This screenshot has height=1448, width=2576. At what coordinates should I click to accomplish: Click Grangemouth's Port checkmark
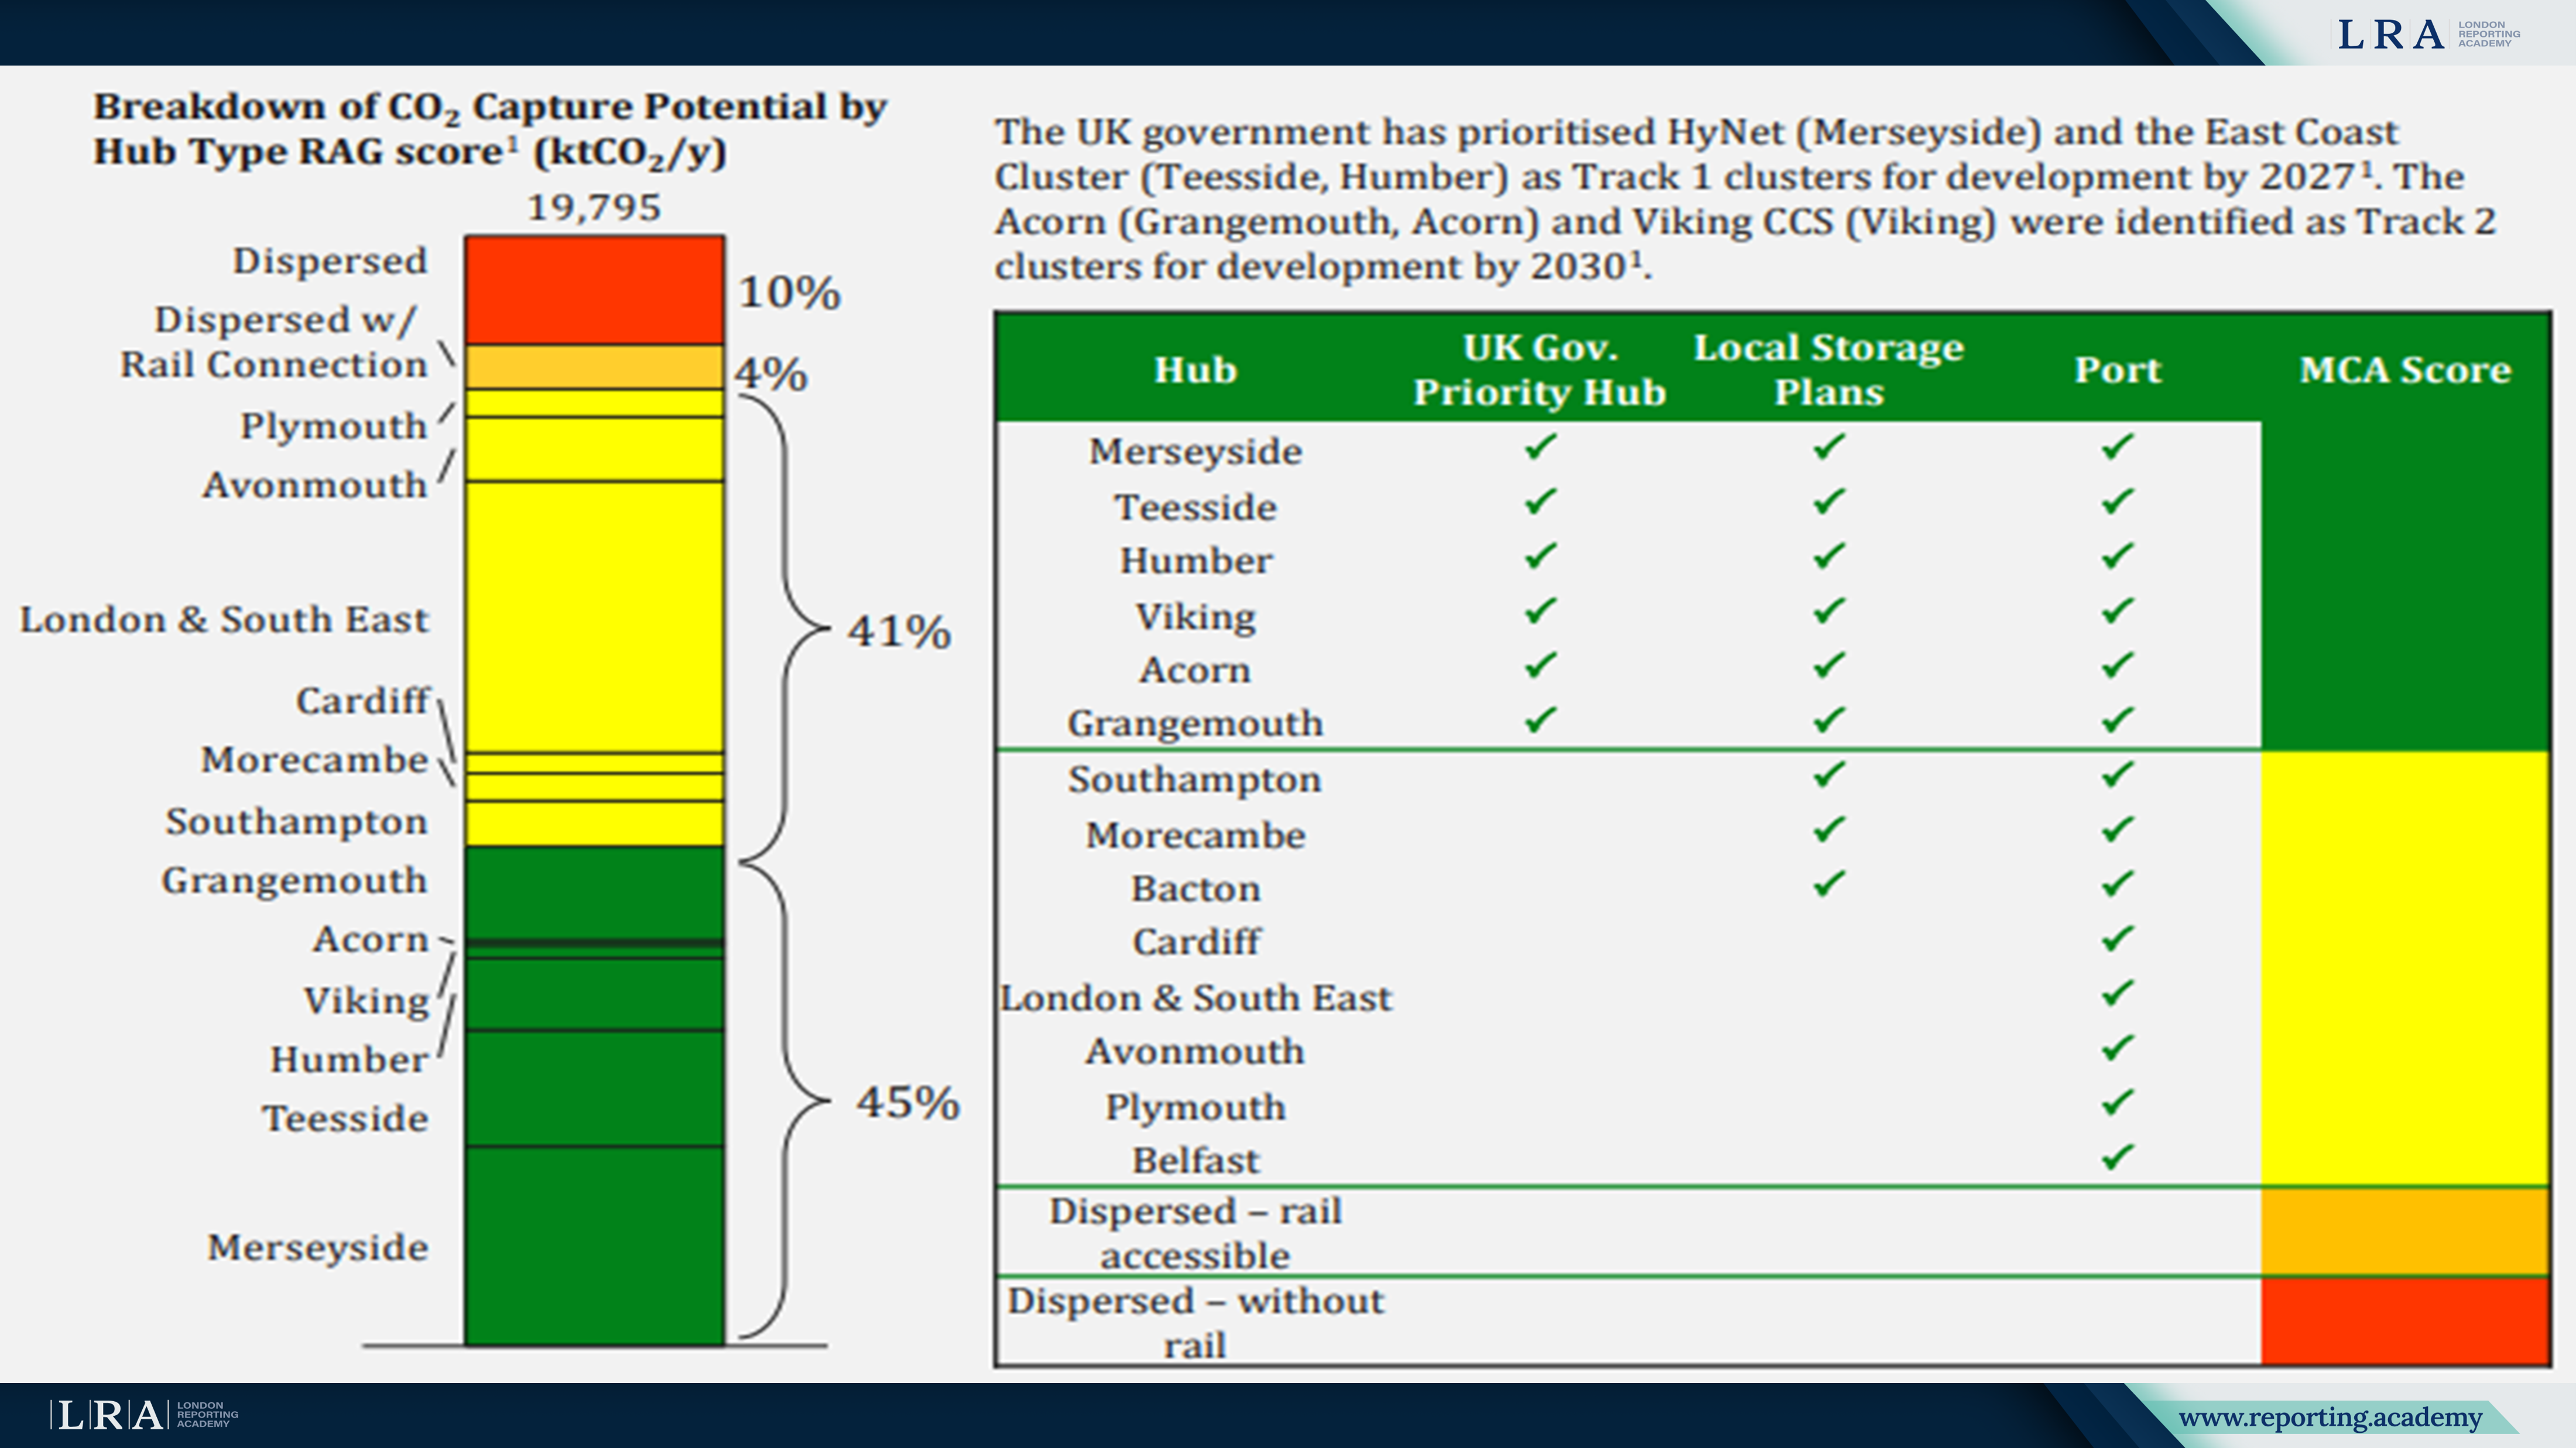[2117, 720]
